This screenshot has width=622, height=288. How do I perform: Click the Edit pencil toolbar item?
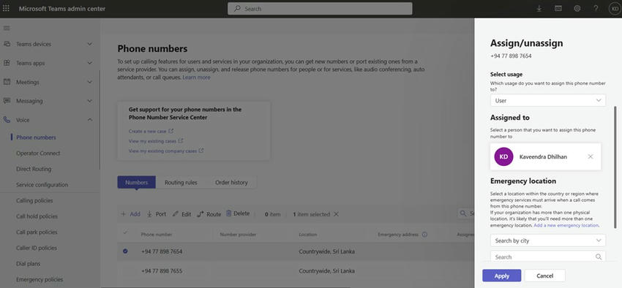181,214
